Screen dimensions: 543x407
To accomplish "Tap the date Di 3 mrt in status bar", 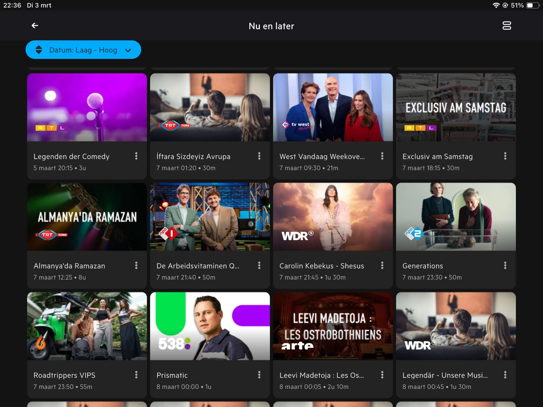I will click(39, 6).
